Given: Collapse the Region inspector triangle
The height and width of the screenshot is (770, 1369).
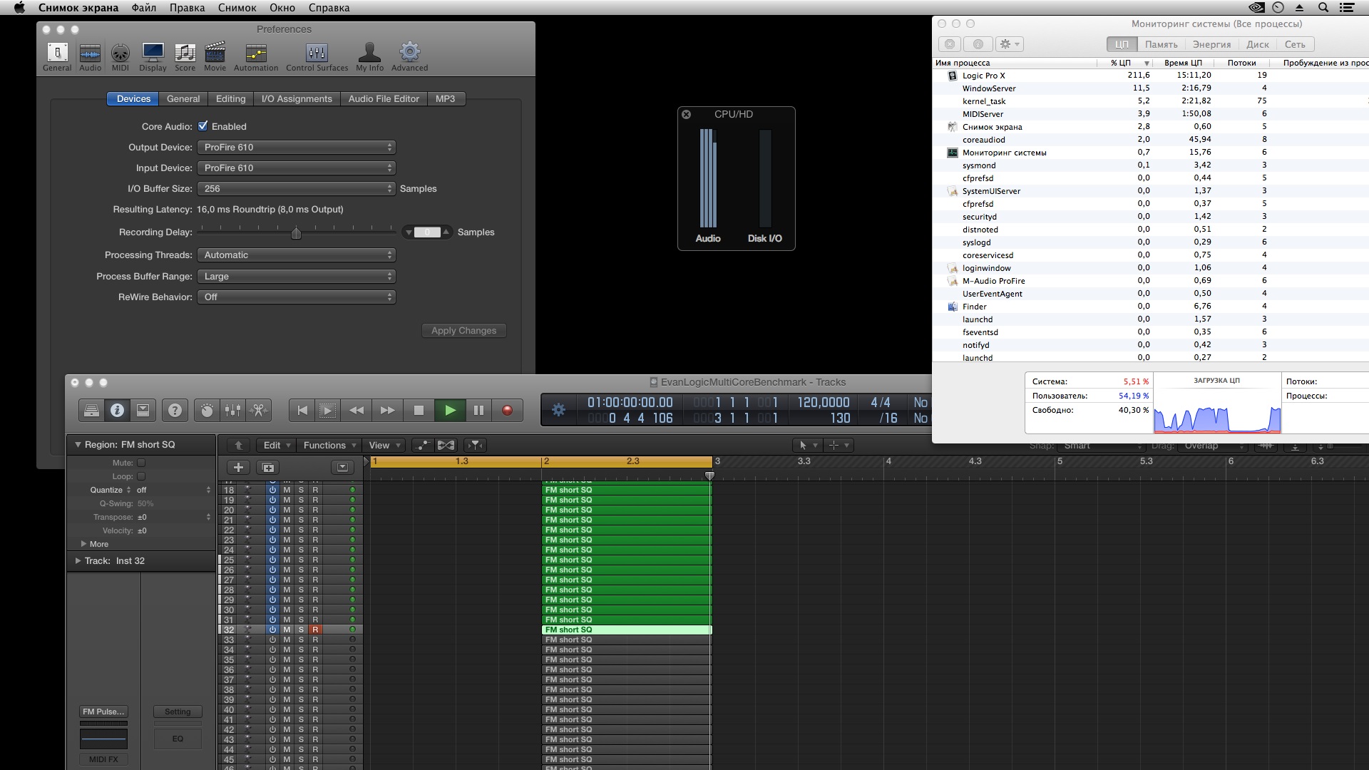Looking at the screenshot, I should click(x=78, y=444).
